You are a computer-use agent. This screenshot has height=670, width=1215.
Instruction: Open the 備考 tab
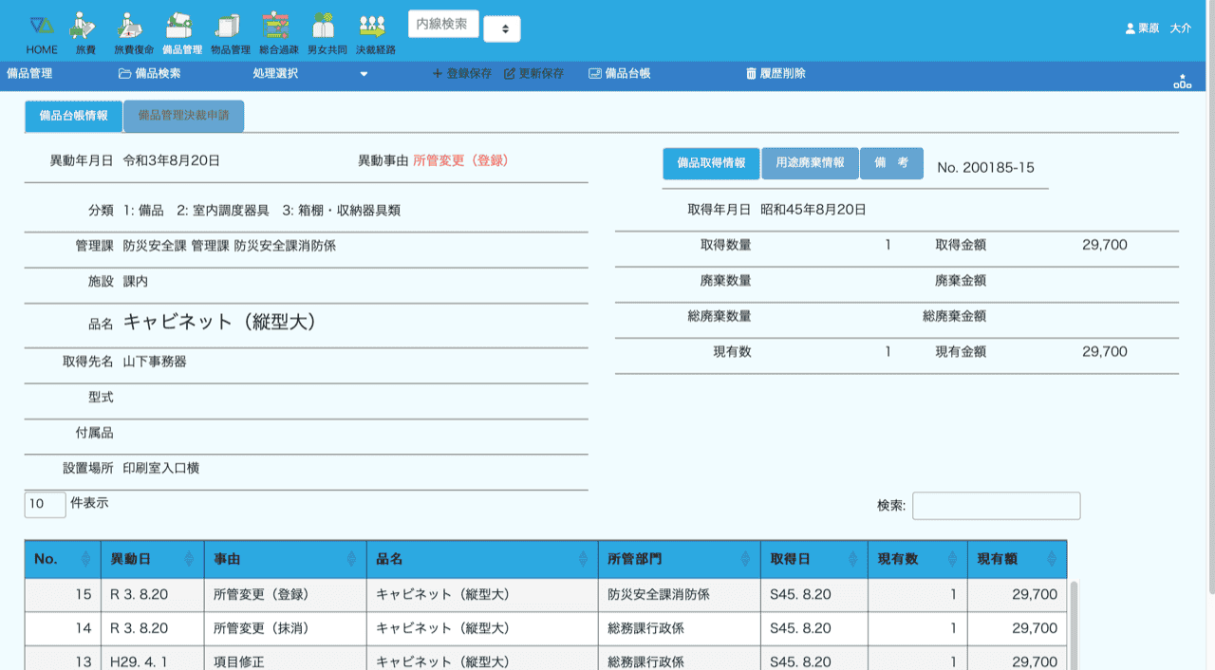point(891,163)
